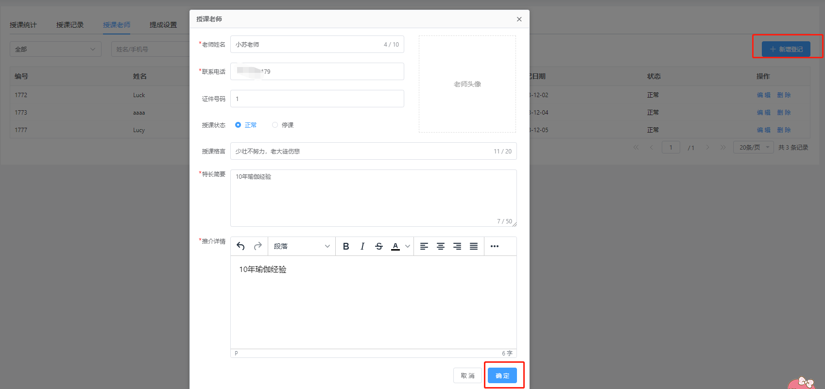825x389 pixels.
Task: Open the 段落 paragraph format dropdown
Action: click(301, 246)
